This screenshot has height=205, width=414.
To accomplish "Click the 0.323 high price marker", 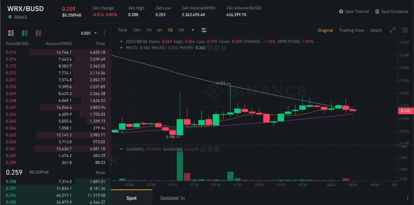I will coord(221,83).
